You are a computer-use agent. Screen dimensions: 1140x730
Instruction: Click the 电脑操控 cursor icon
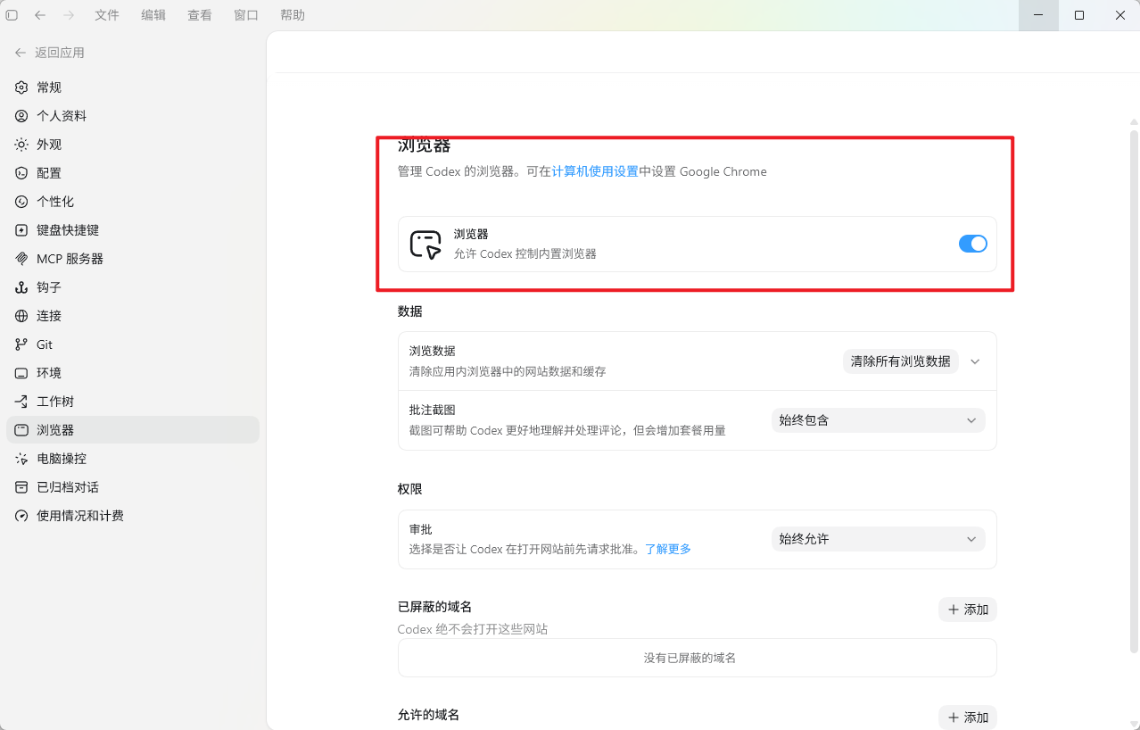(21, 459)
